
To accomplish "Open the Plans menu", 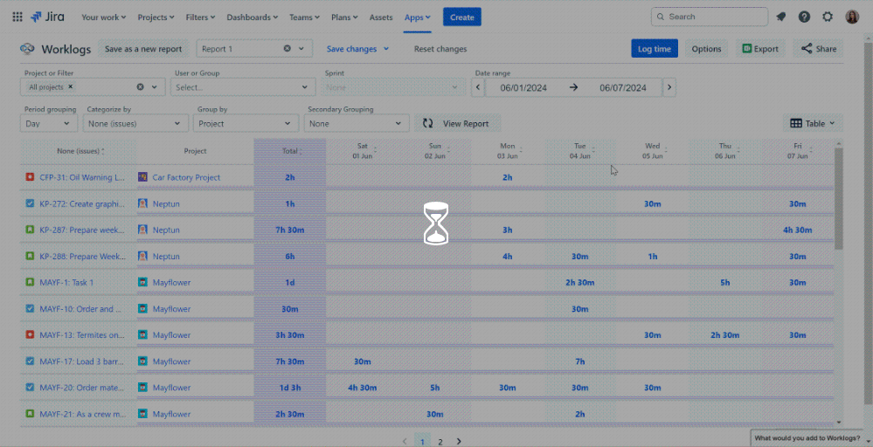I will (x=344, y=17).
